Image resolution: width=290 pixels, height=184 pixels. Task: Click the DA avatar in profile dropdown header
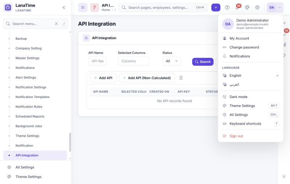tap(228, 24)
